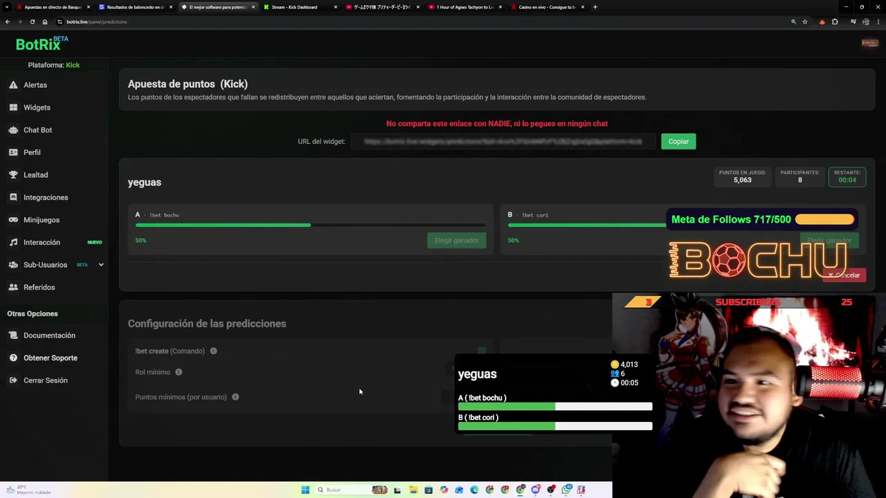Viewport: 886px width, 498px height.
Task: Click the 5,063 puntos en juego value
Action: click(x=742, y=180)
